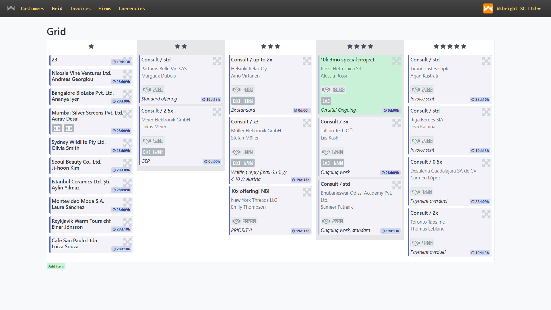
Task: Open the Currencies page
Action: [132, 9]
